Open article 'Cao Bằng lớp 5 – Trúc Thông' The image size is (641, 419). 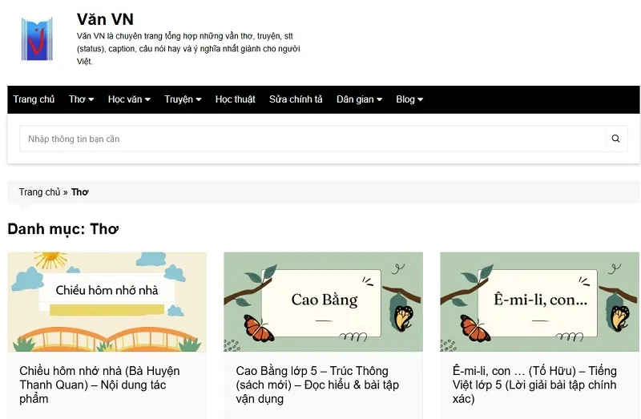tap(317, 385)
